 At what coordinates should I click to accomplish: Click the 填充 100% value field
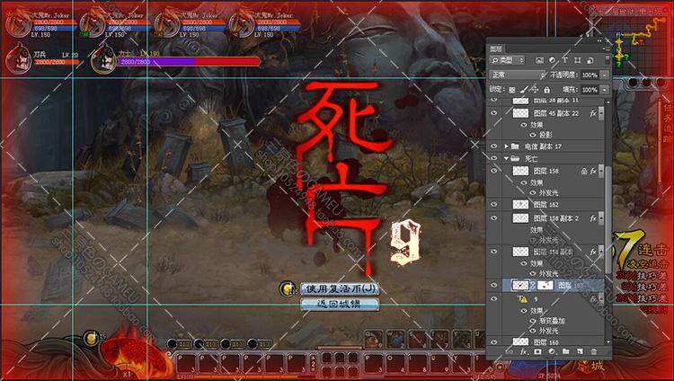(590, 90)
